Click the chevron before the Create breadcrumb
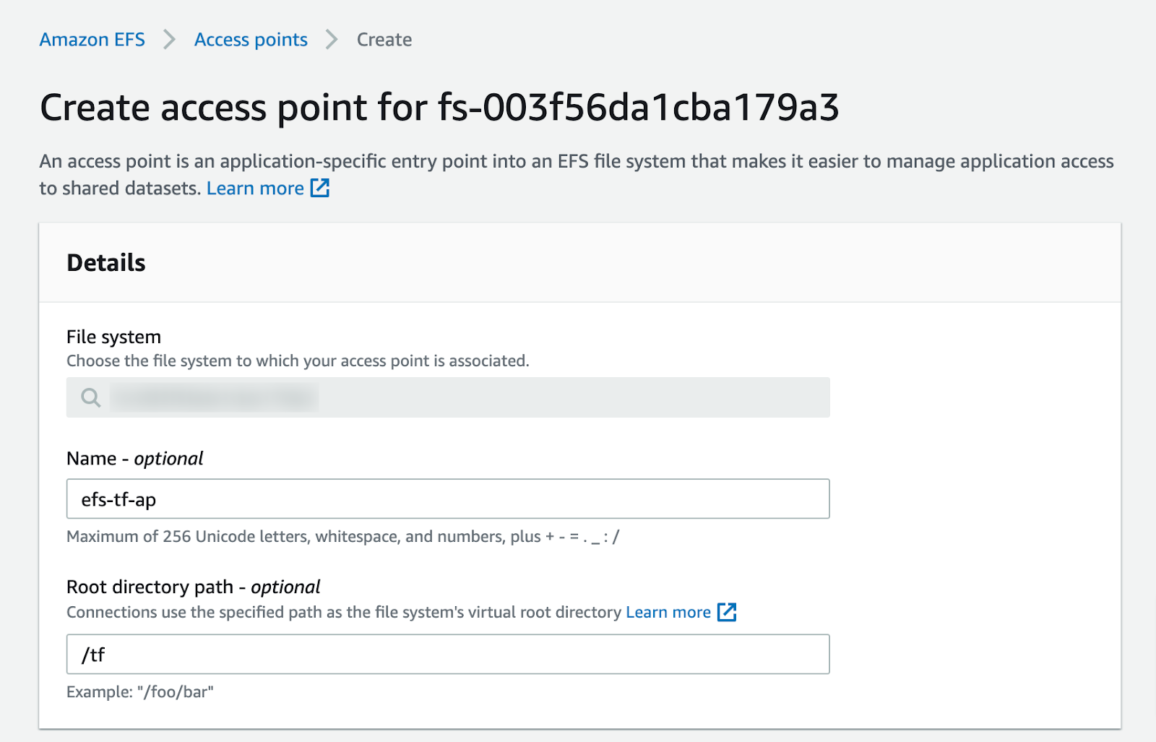This screenshot has width=1156, height=742. [x=331, y=40]
